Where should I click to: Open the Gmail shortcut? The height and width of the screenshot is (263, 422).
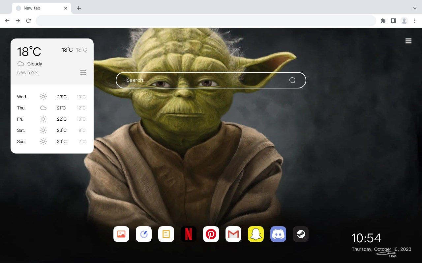coord(233,234)
